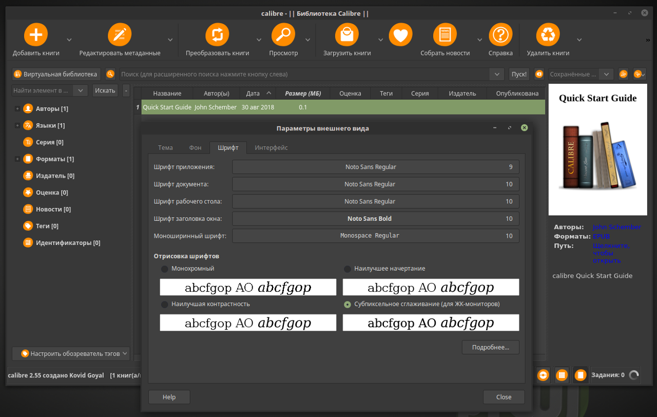Change the Моноширинный шрифт font selector
This screenshot has width=657, height=417.
376,236
